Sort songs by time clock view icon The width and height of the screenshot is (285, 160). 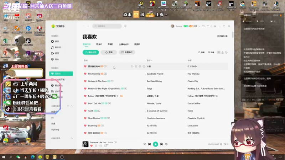[x=226, y=52]
